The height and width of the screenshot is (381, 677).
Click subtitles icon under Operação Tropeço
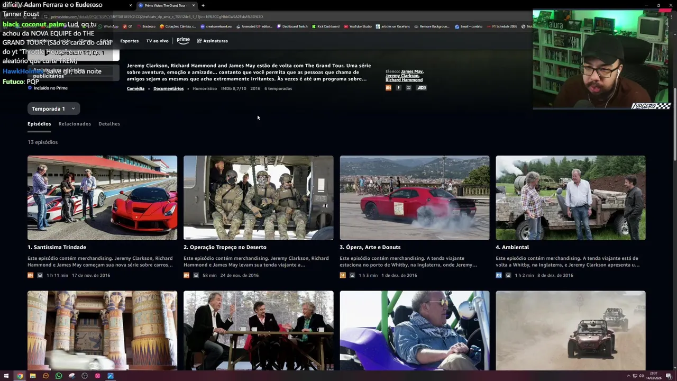[x=196, y=275]
